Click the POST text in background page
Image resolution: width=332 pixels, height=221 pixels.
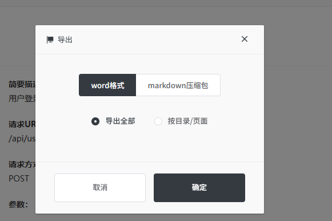[x=19, y=179]
